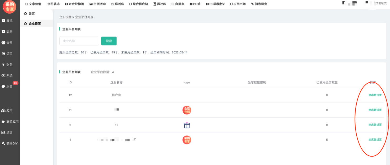
Task: Open 系统 system settings in the sidebar
Action: coord(7,76)
